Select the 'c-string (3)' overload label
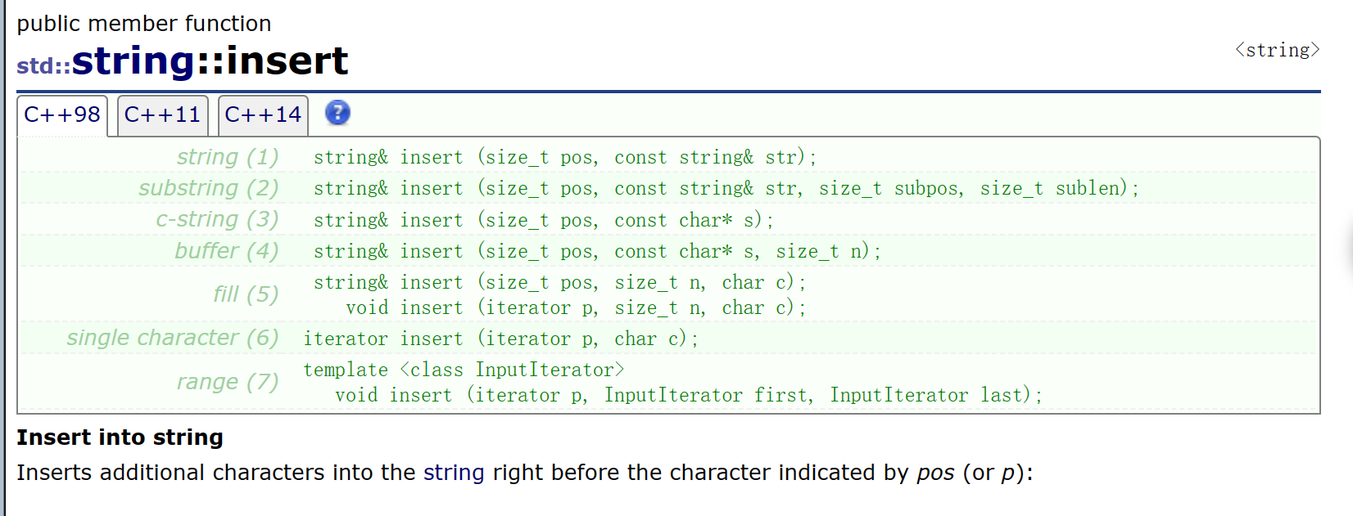This screenshot has width=1353, height=516. point(217,219)
